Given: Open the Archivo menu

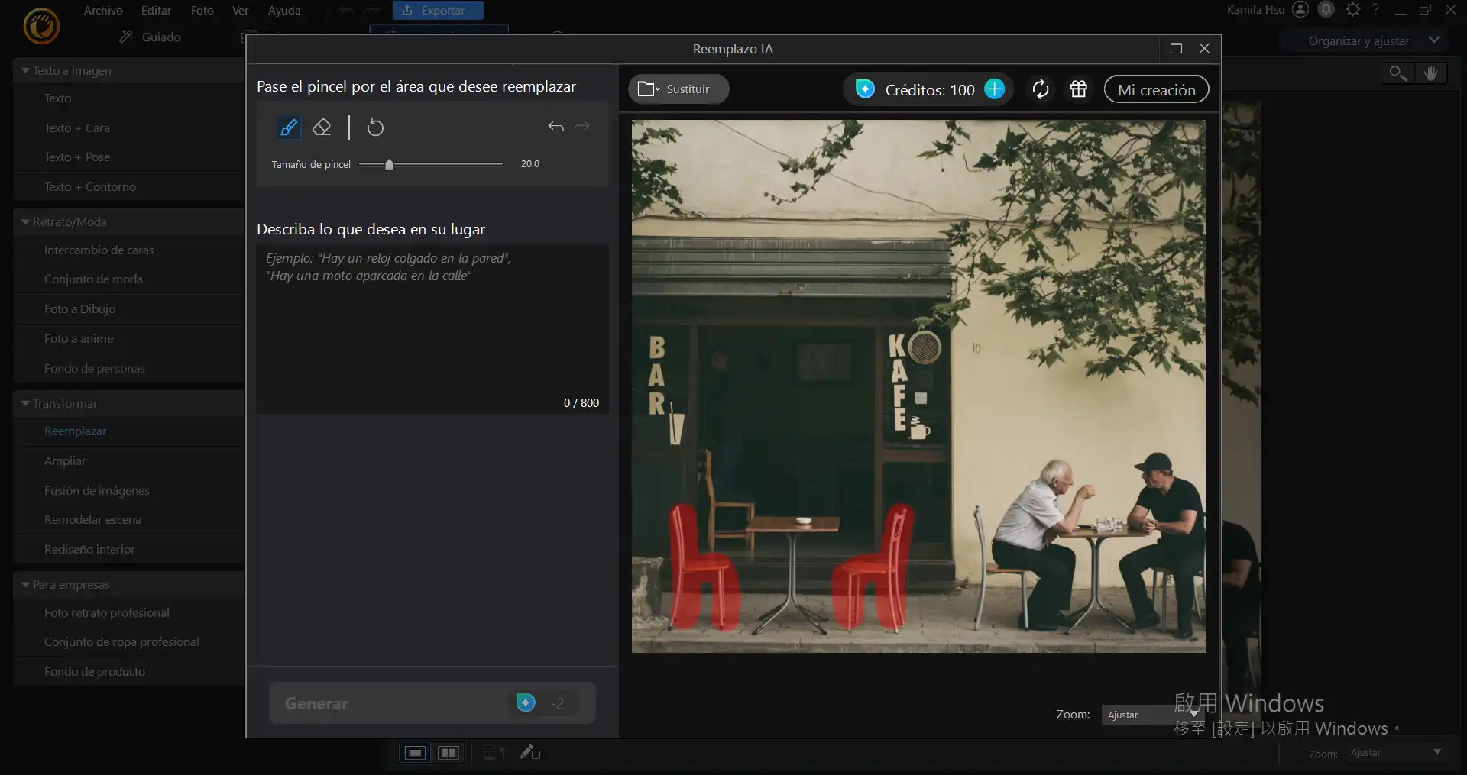Looking at the screenshot, I should click(103, 11).
